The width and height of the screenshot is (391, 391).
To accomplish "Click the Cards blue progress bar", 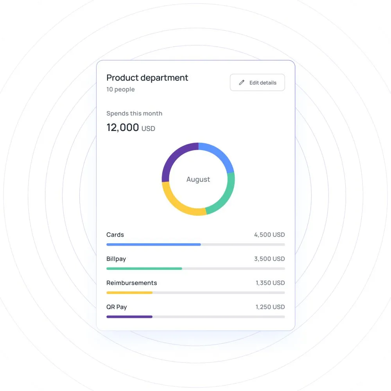I will tap(154, 245).
